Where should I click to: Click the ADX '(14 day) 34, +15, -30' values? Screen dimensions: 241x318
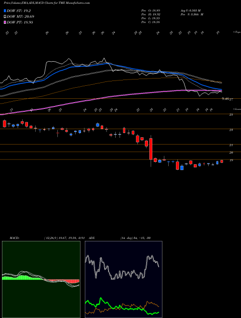point(135,238)
